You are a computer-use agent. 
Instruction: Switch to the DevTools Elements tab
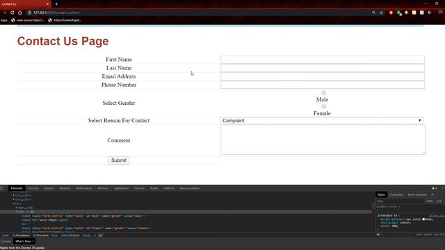coord(17,188)
